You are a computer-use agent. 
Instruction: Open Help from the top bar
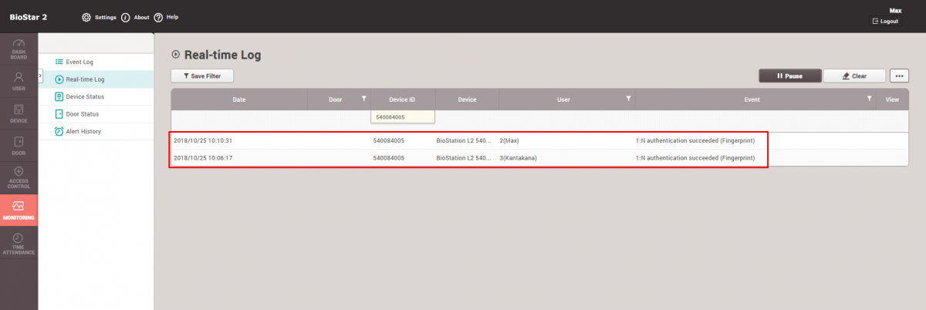click(158, 17)
